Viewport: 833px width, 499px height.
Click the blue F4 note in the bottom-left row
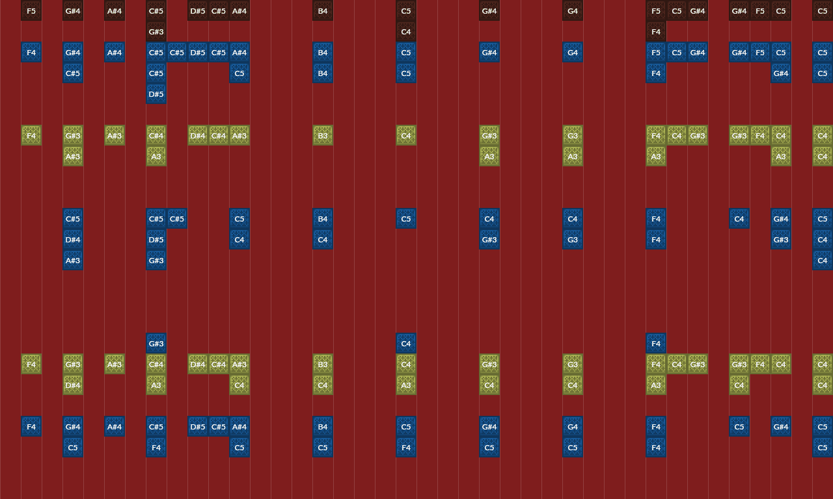[x=31, y=426]
